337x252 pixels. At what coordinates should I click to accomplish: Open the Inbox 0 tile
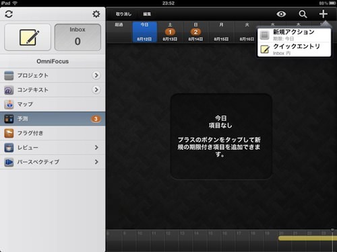coord(78,38)
